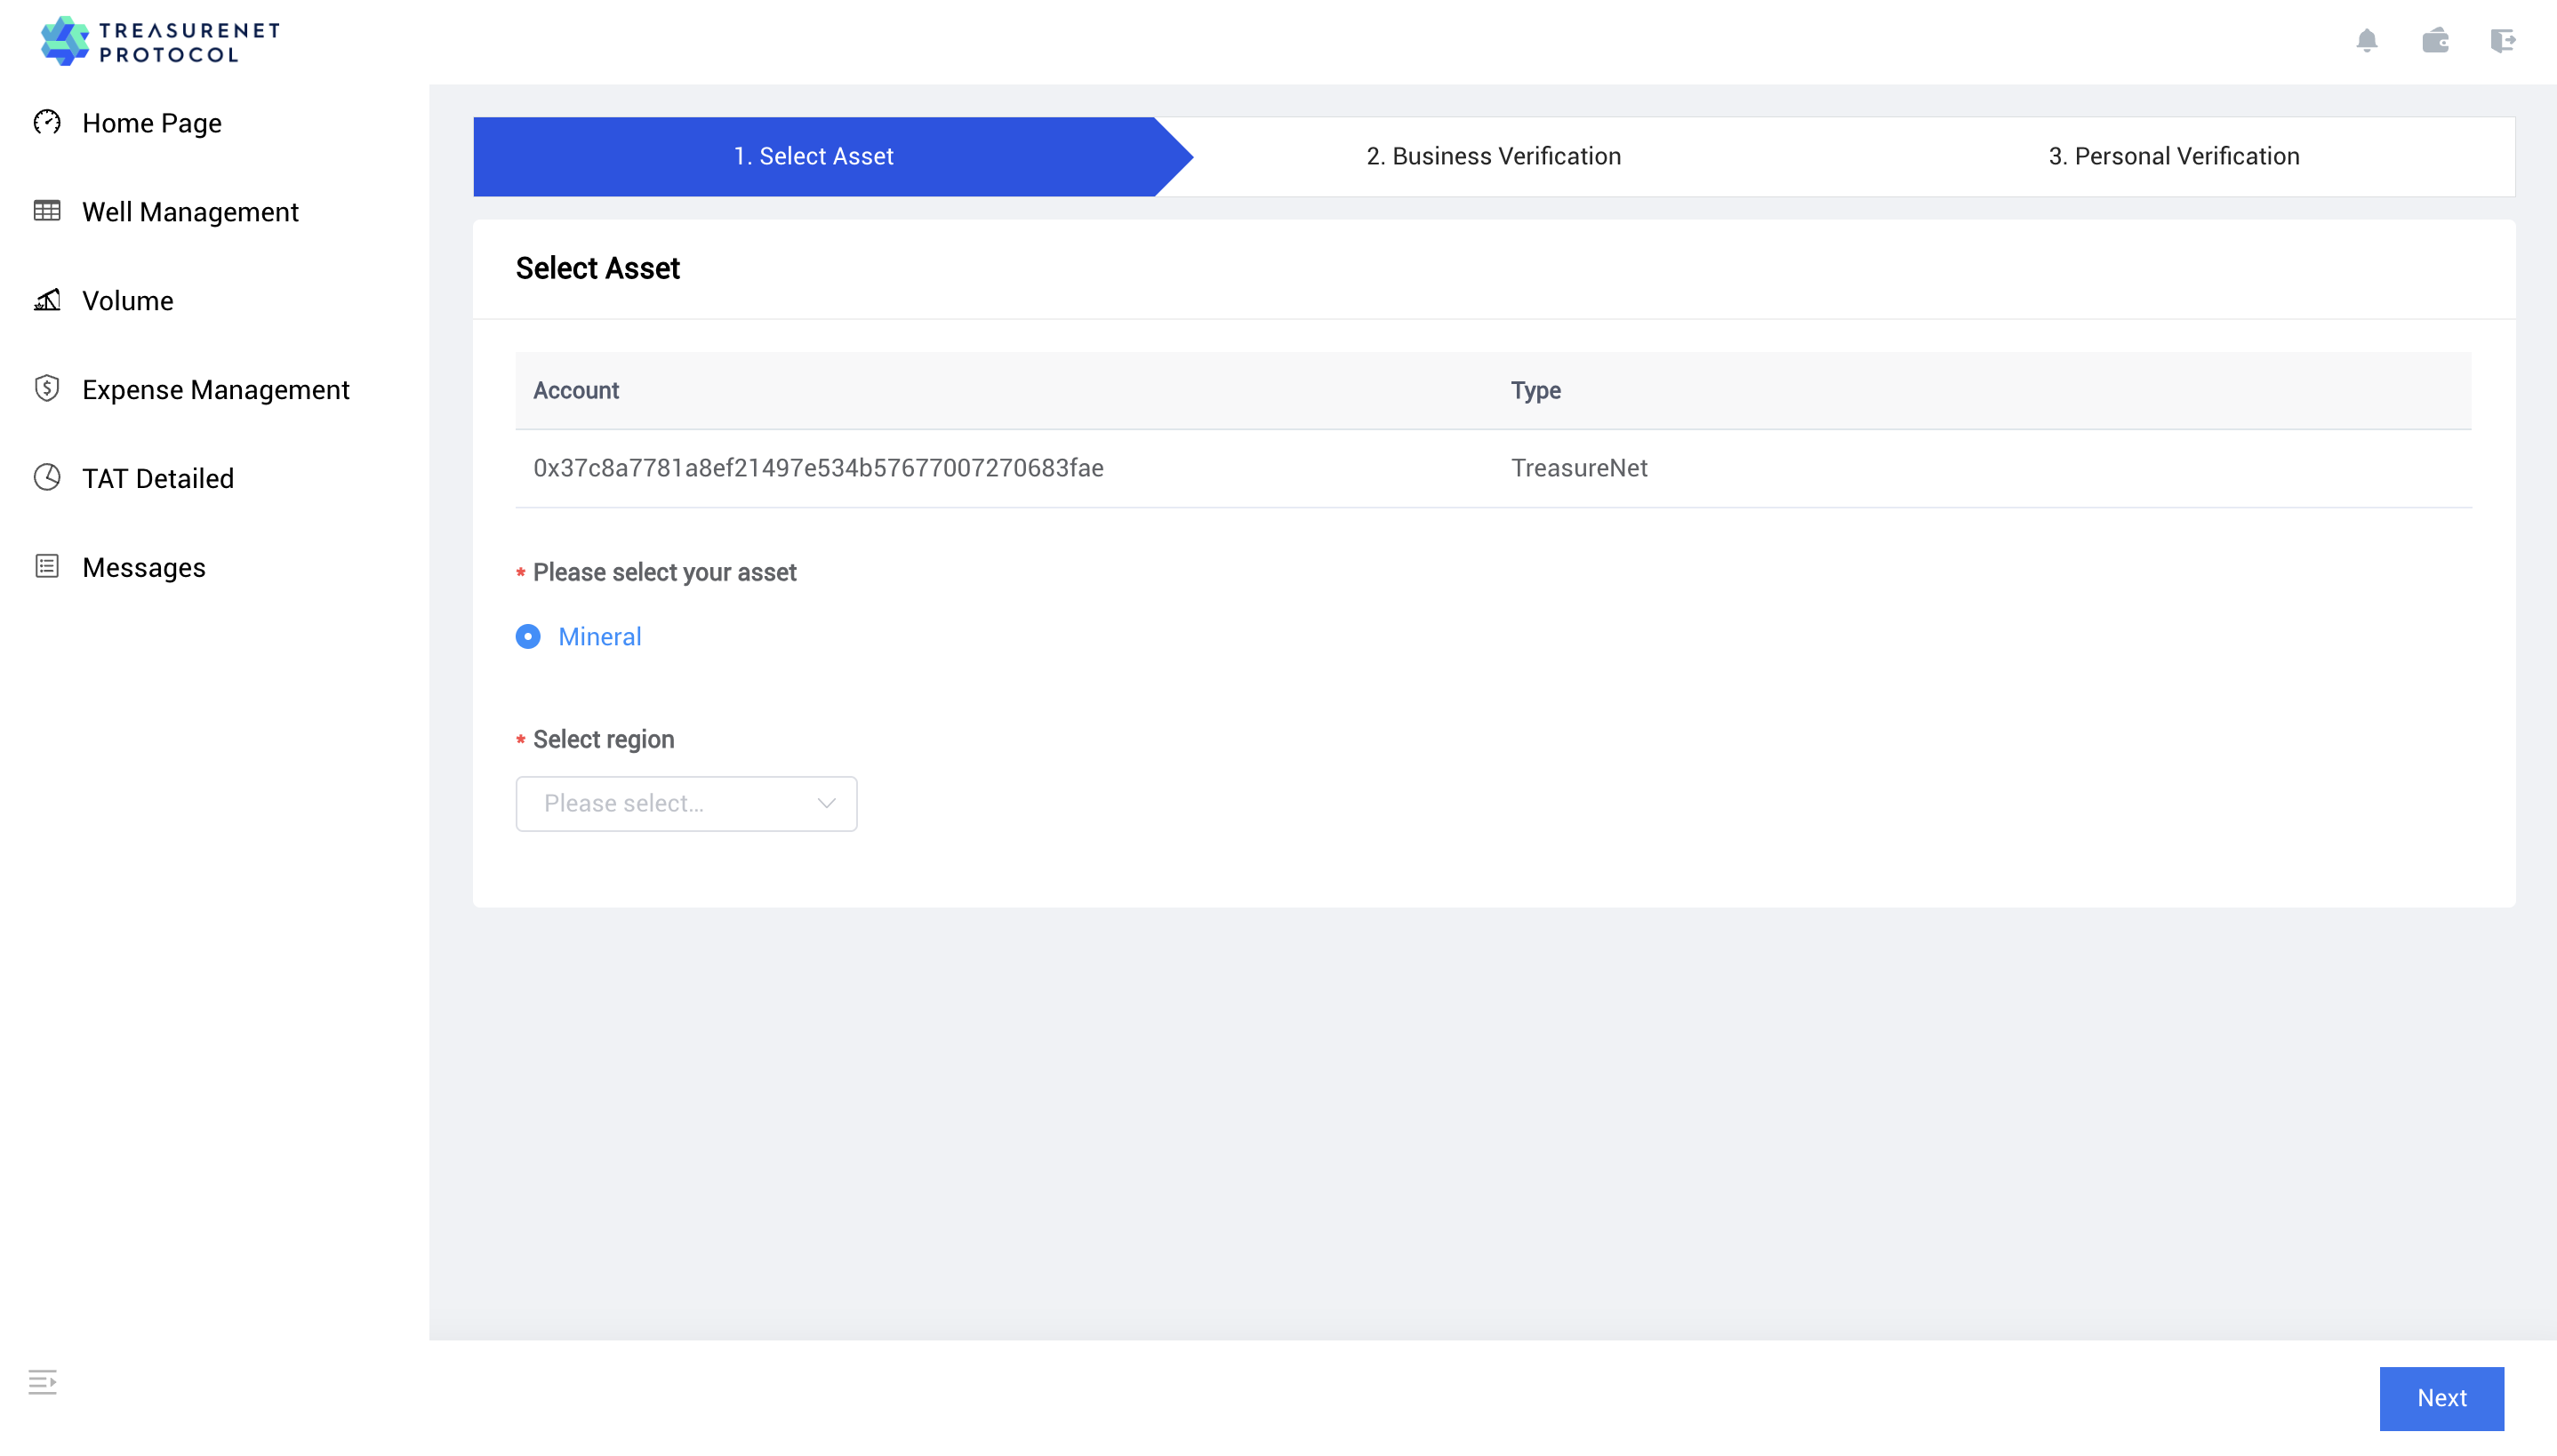The image size is (2557, 1456).
Task: Click the Volume pump icon
Action: tap(47, 300)
